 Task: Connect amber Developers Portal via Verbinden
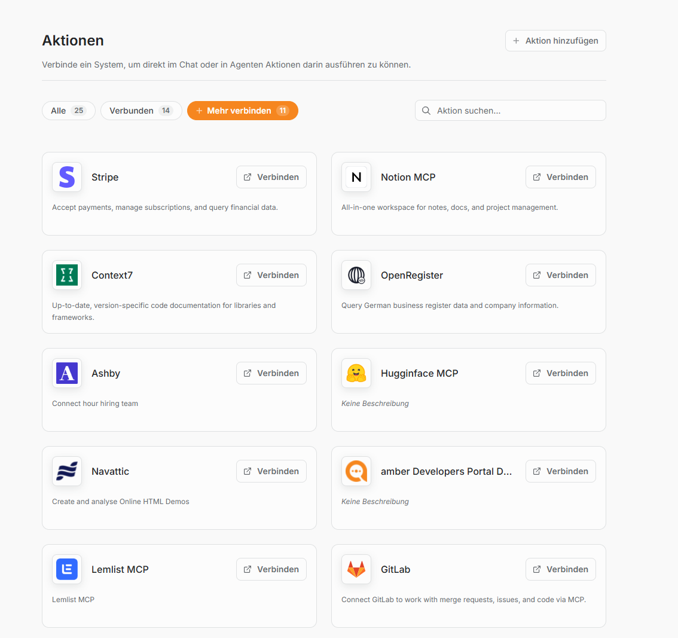(x=560, y=471)
